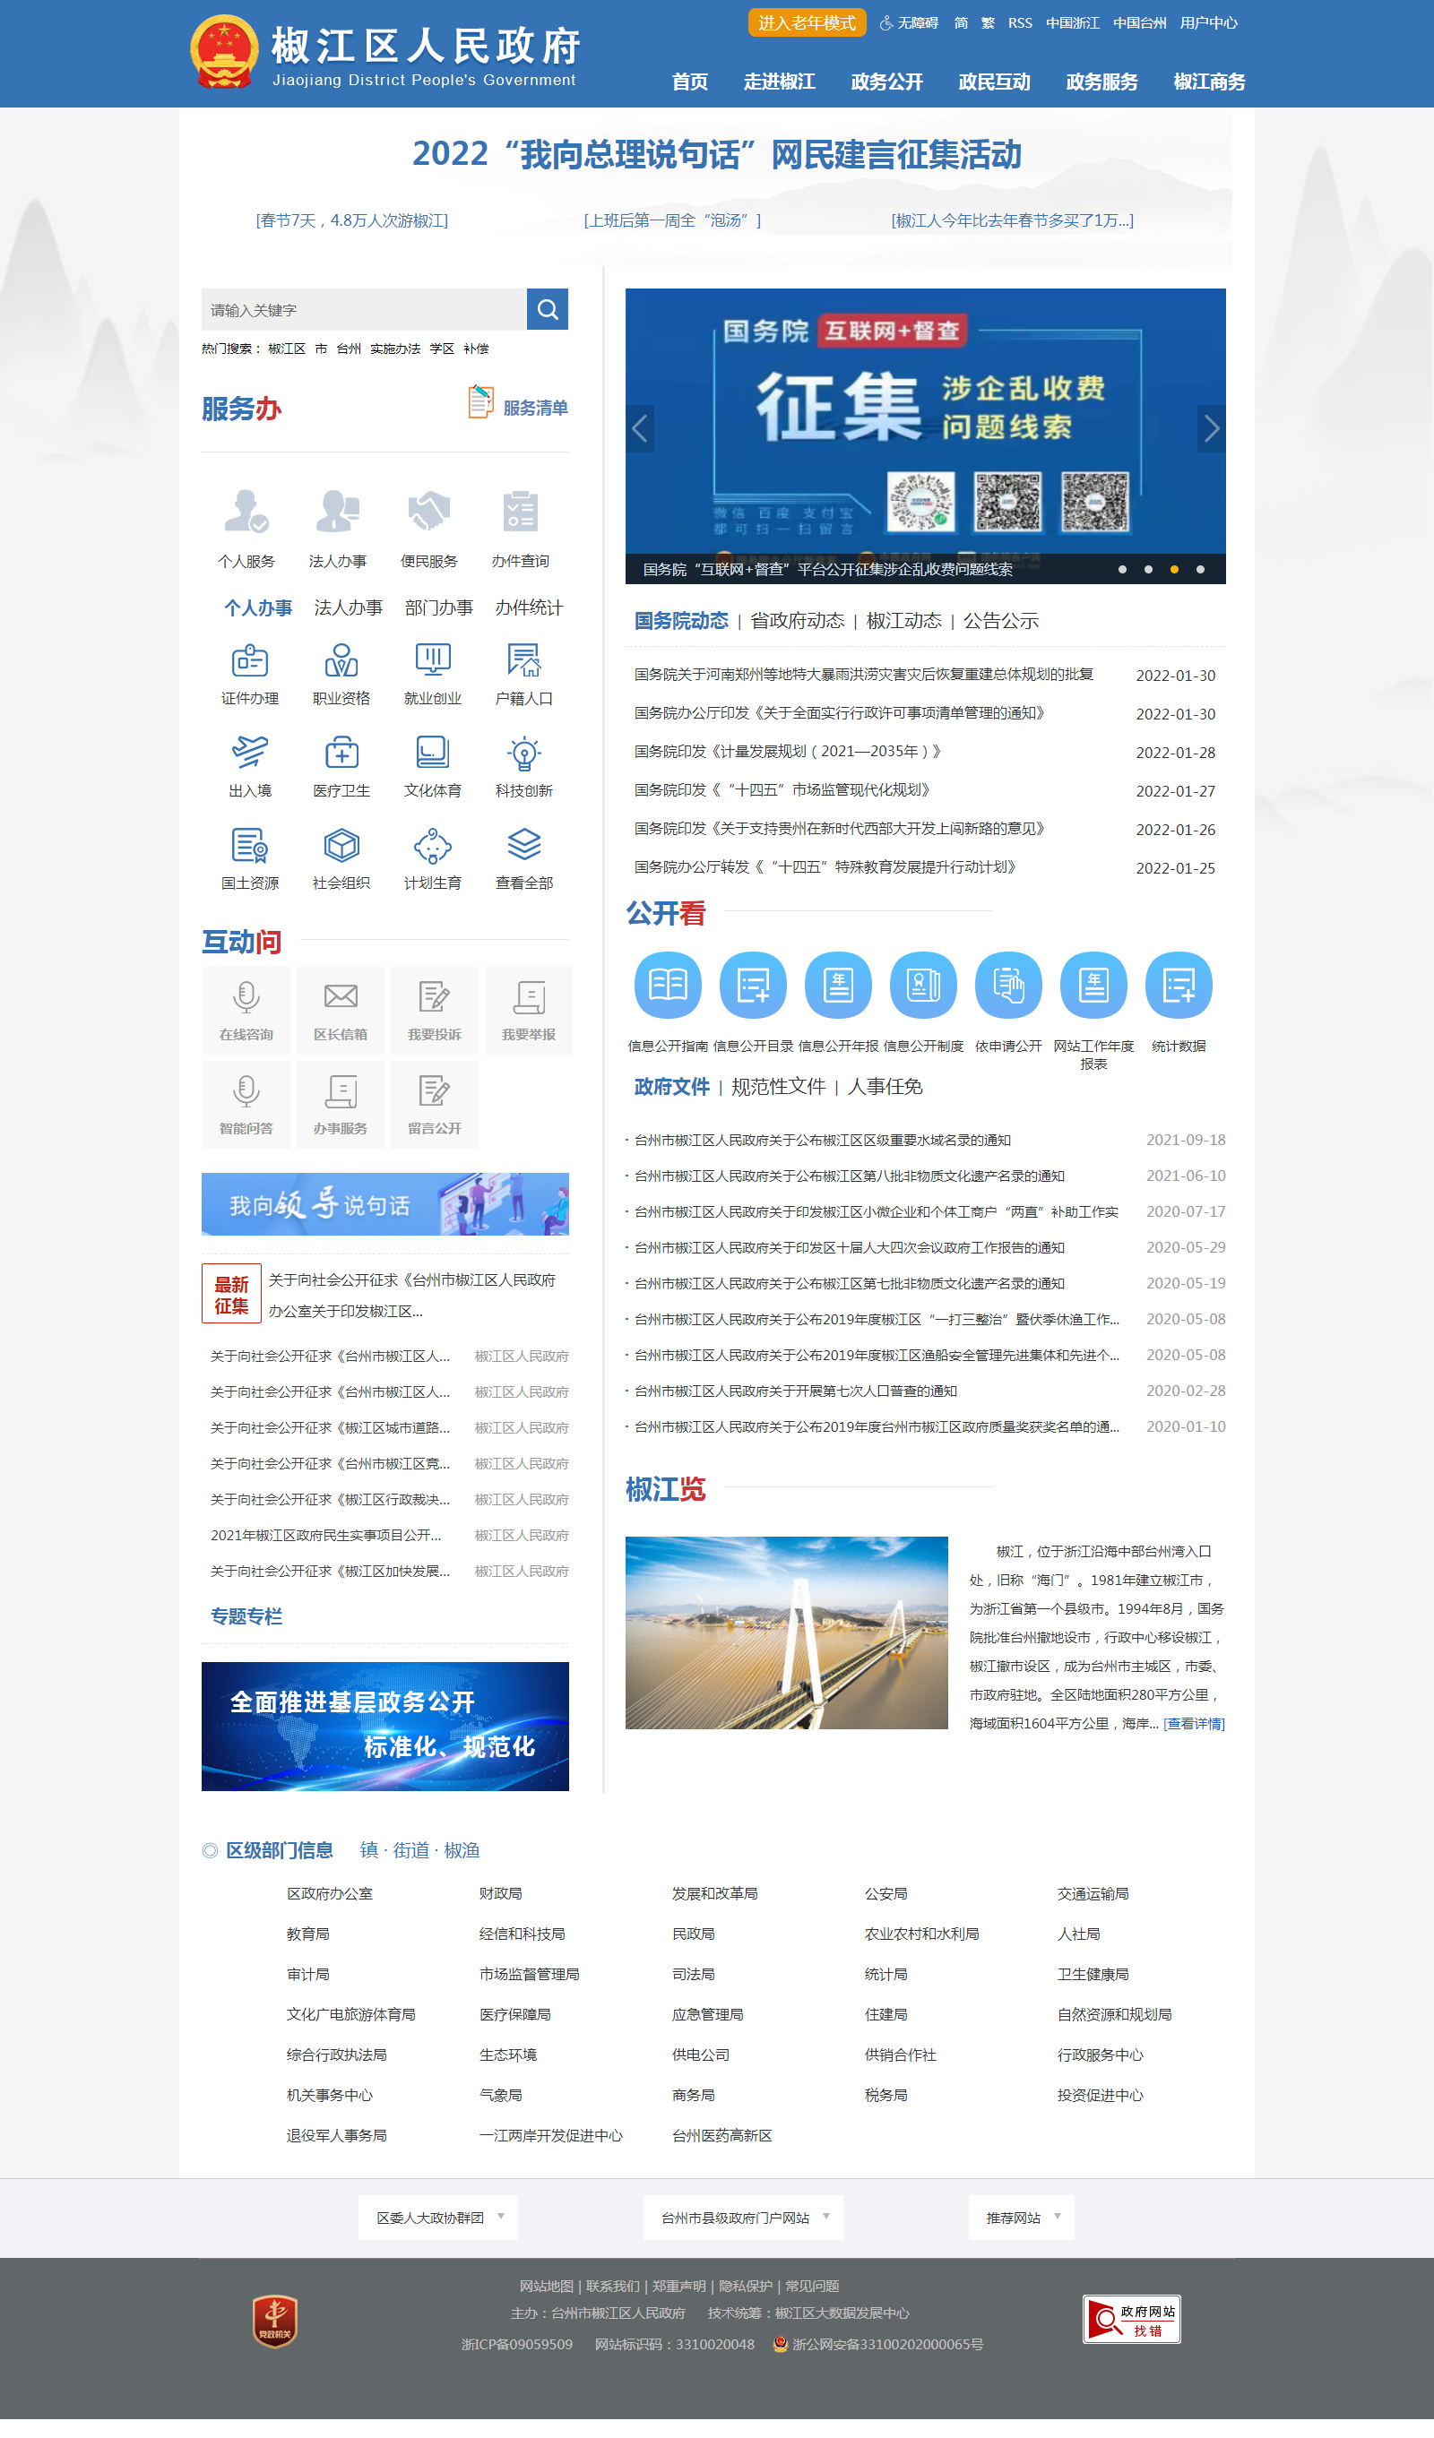Expand 推荐网站 dropdown
1434x2438 pixels.
1021,2218
